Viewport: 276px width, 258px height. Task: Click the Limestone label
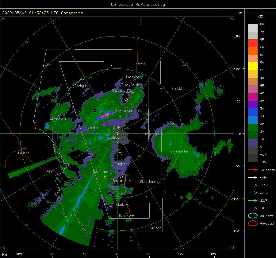click(x=58, y=118)
